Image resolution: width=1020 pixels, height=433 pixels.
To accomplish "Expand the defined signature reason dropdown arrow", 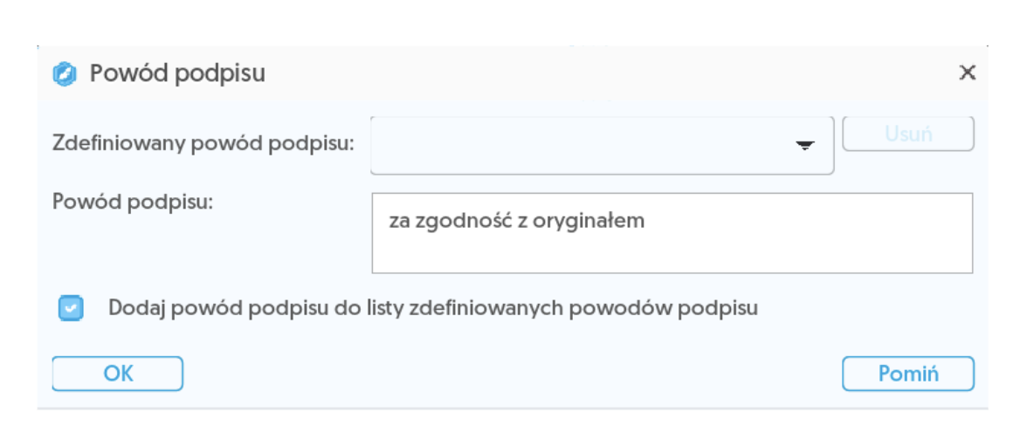I will tap(804, 146).
